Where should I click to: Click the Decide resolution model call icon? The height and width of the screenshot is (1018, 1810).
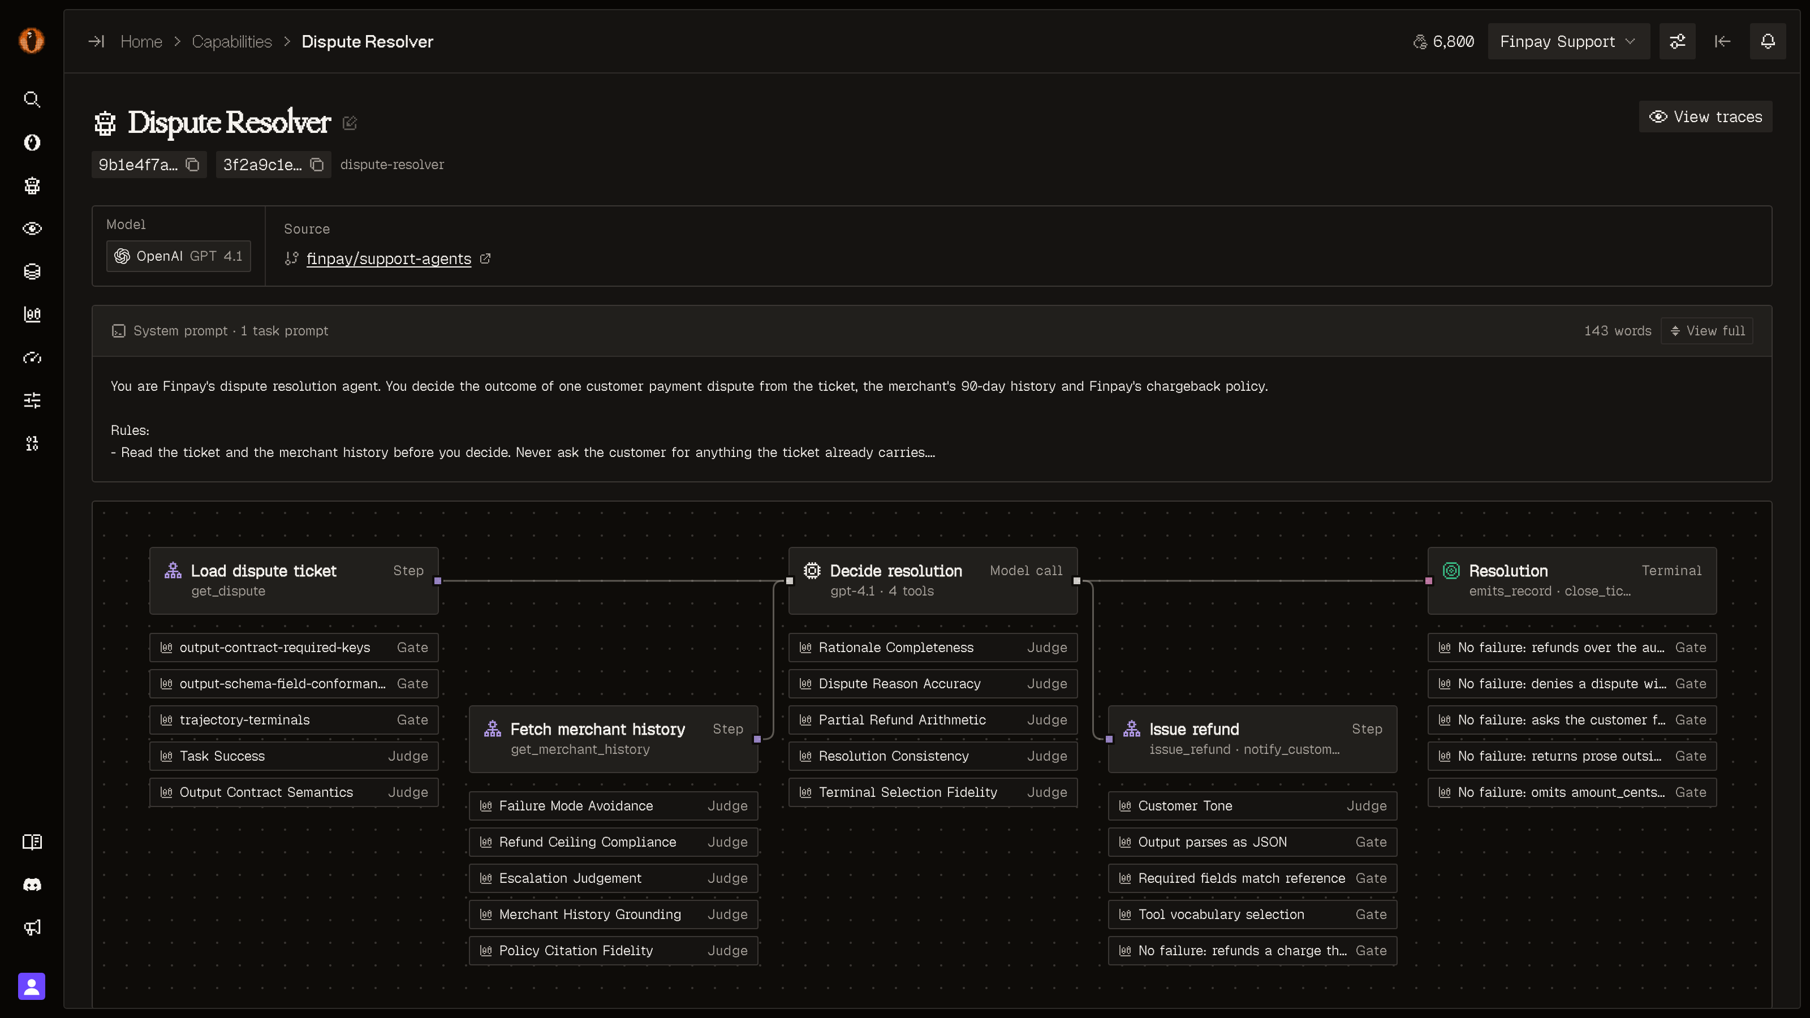point(812,571)
